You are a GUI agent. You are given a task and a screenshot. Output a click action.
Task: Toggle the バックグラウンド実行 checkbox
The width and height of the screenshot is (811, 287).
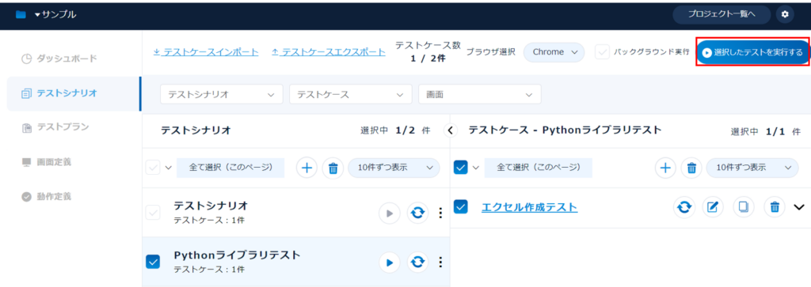pos(602,52)
